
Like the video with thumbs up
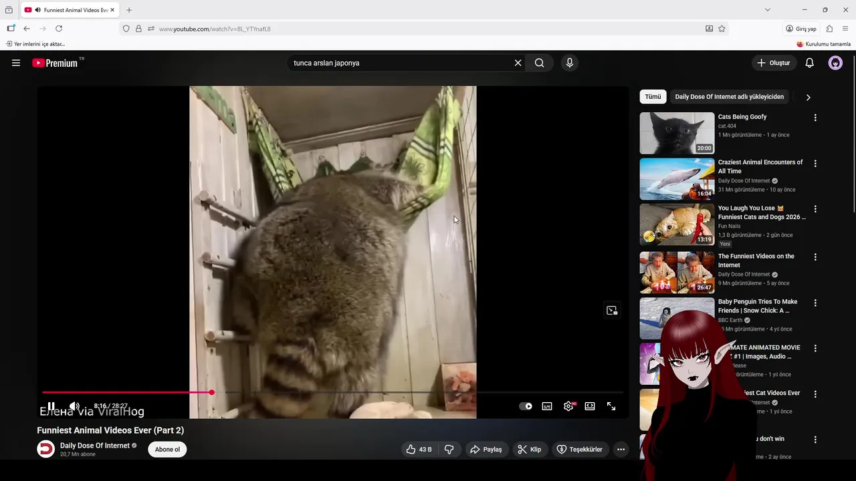pos(419,450)
